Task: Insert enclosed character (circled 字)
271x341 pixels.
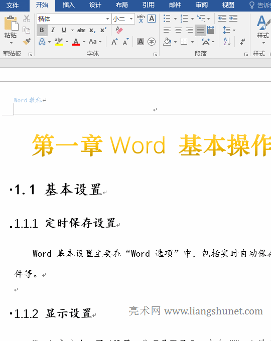Action: (x=152, y=41)
